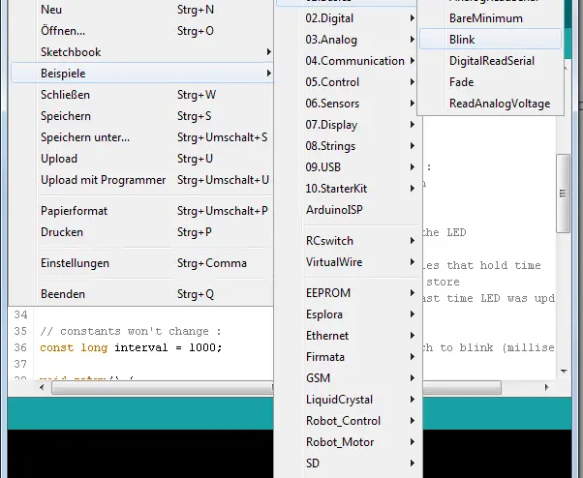Open the ReadAnalogVoltage example sketch
Viewport: 583px width, 478px height.
click(490, 104)
